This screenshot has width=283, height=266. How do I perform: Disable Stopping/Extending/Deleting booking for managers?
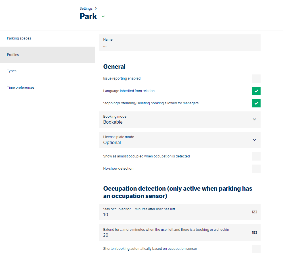(x=256, y=103)
